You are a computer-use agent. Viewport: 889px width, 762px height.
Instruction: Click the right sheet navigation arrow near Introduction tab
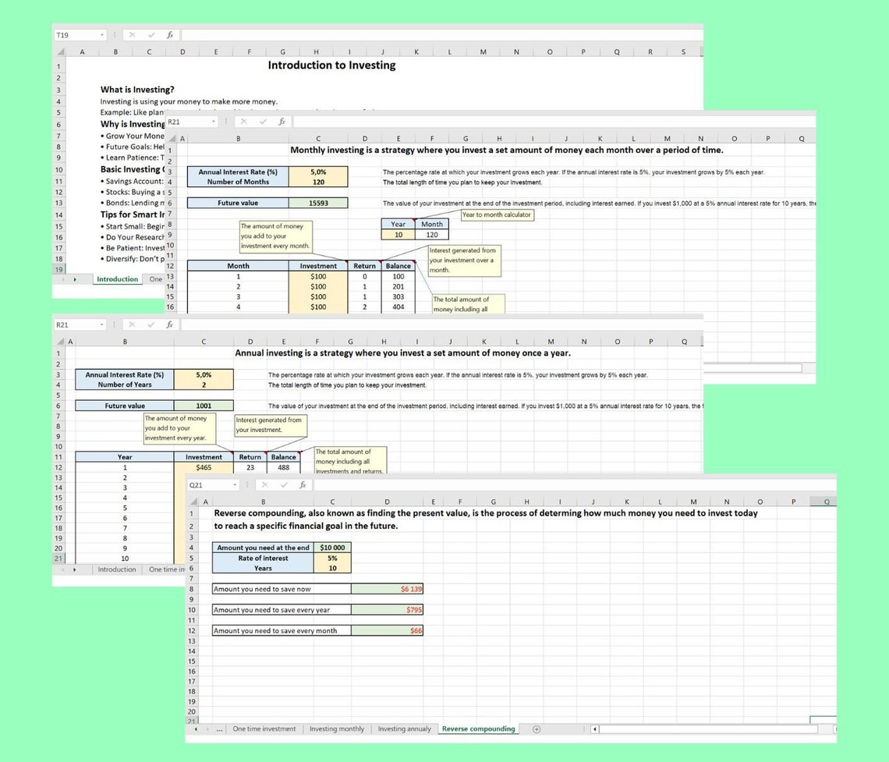click(75, 278)
